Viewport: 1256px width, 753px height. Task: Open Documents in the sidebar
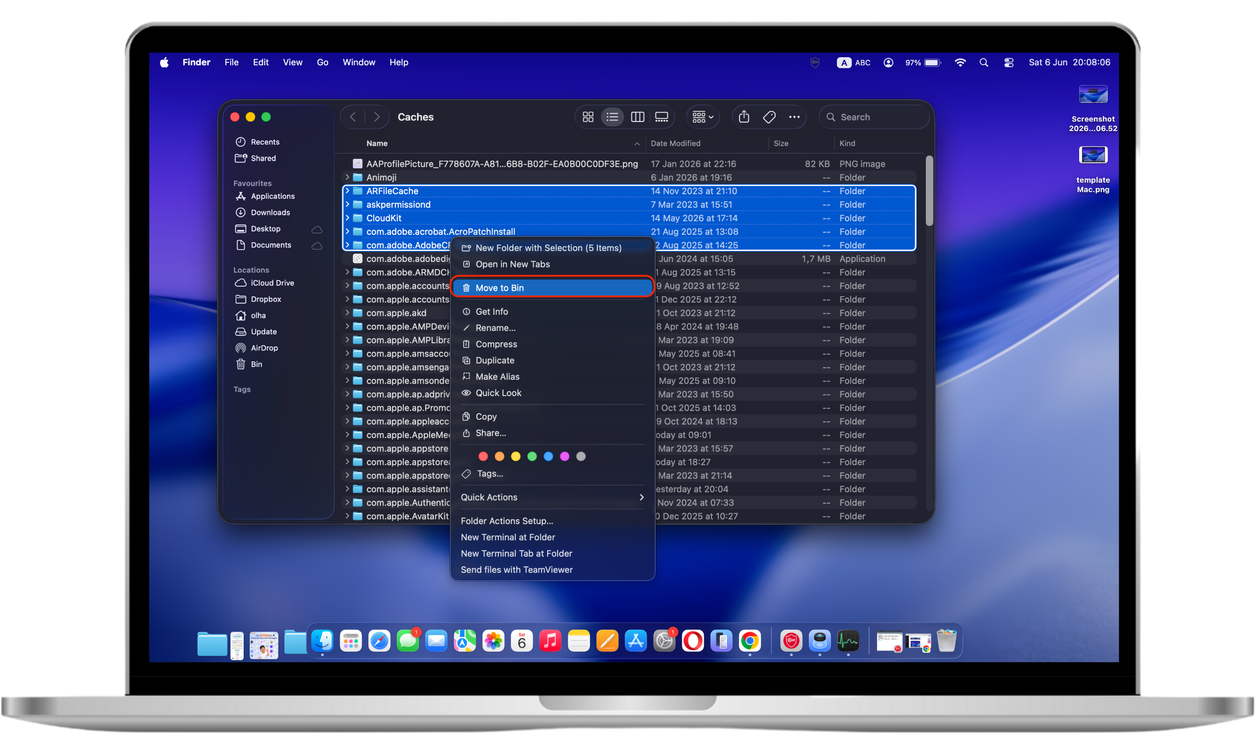pyautogui.click(x=271, y=245)
